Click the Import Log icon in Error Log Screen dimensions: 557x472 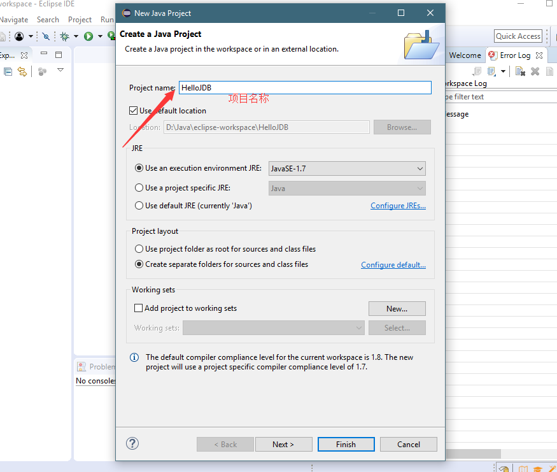[x=491, y=71]
